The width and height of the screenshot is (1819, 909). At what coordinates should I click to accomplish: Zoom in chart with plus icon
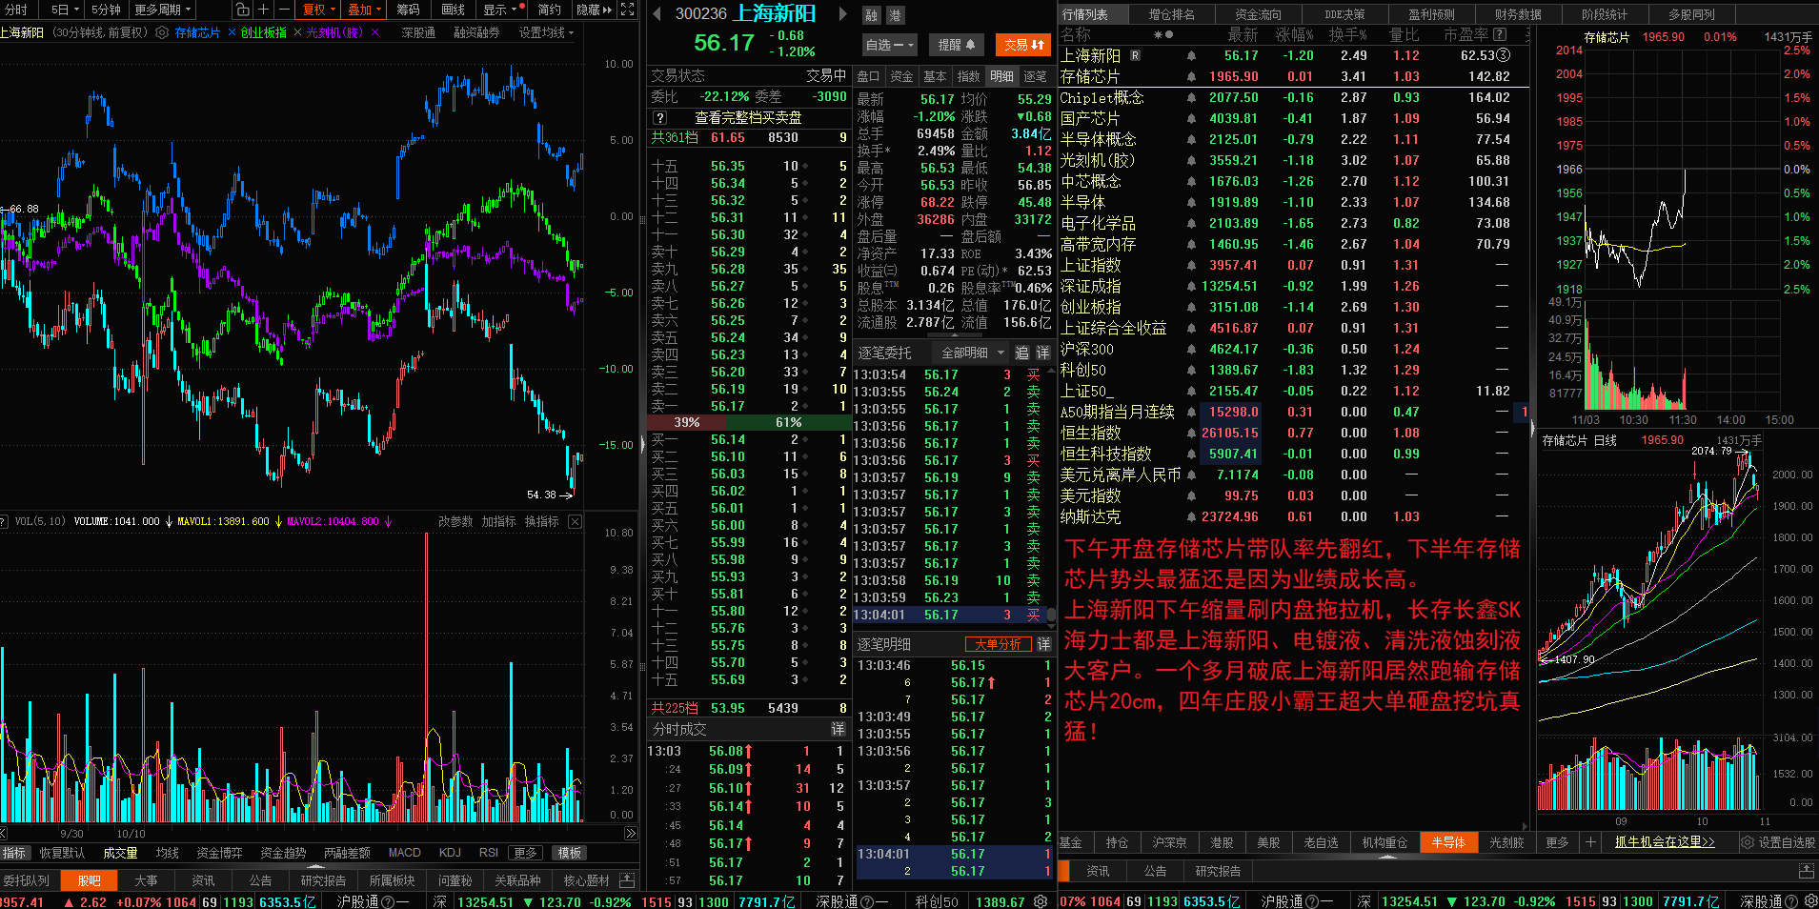coord(264,10)
